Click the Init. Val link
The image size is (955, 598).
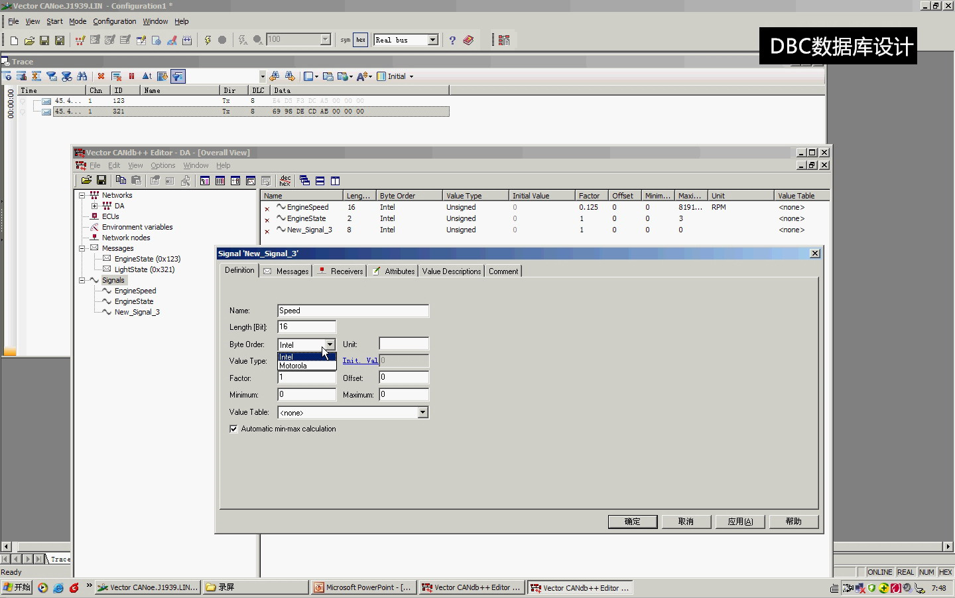pos(360,360)
